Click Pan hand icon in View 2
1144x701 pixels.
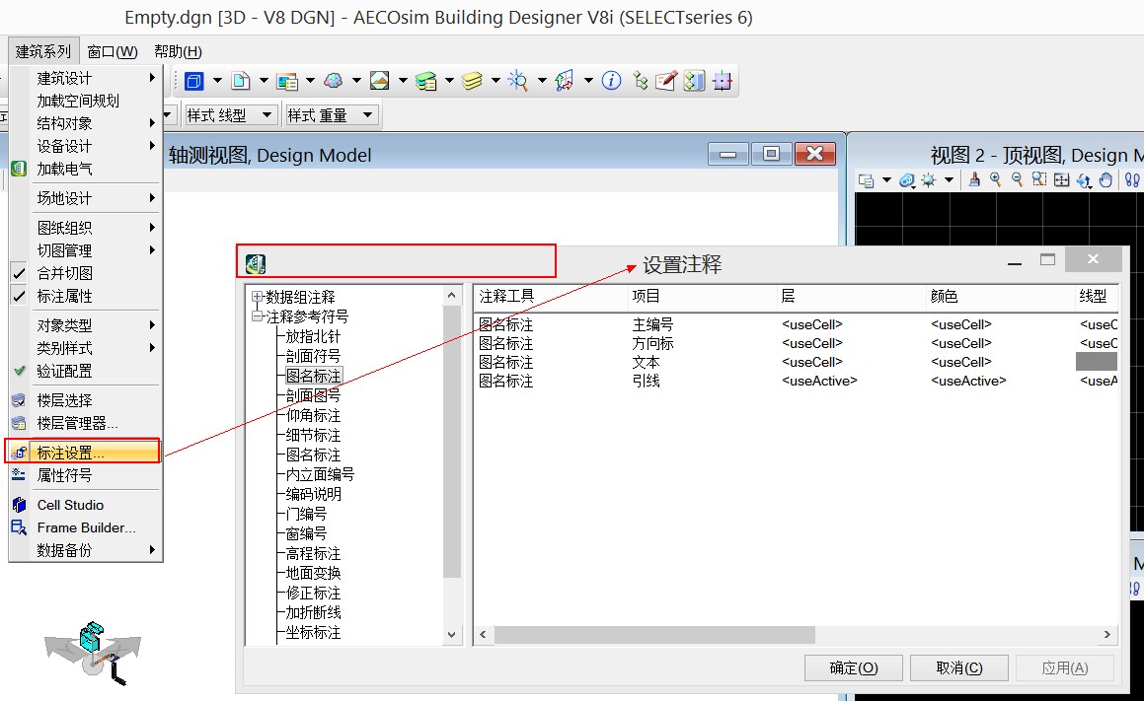point(1106,180)
